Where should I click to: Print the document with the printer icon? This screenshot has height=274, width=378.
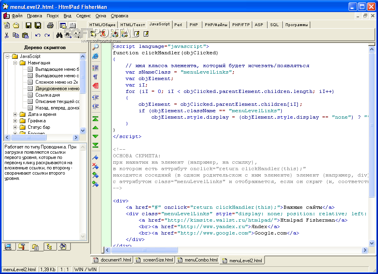50,25
